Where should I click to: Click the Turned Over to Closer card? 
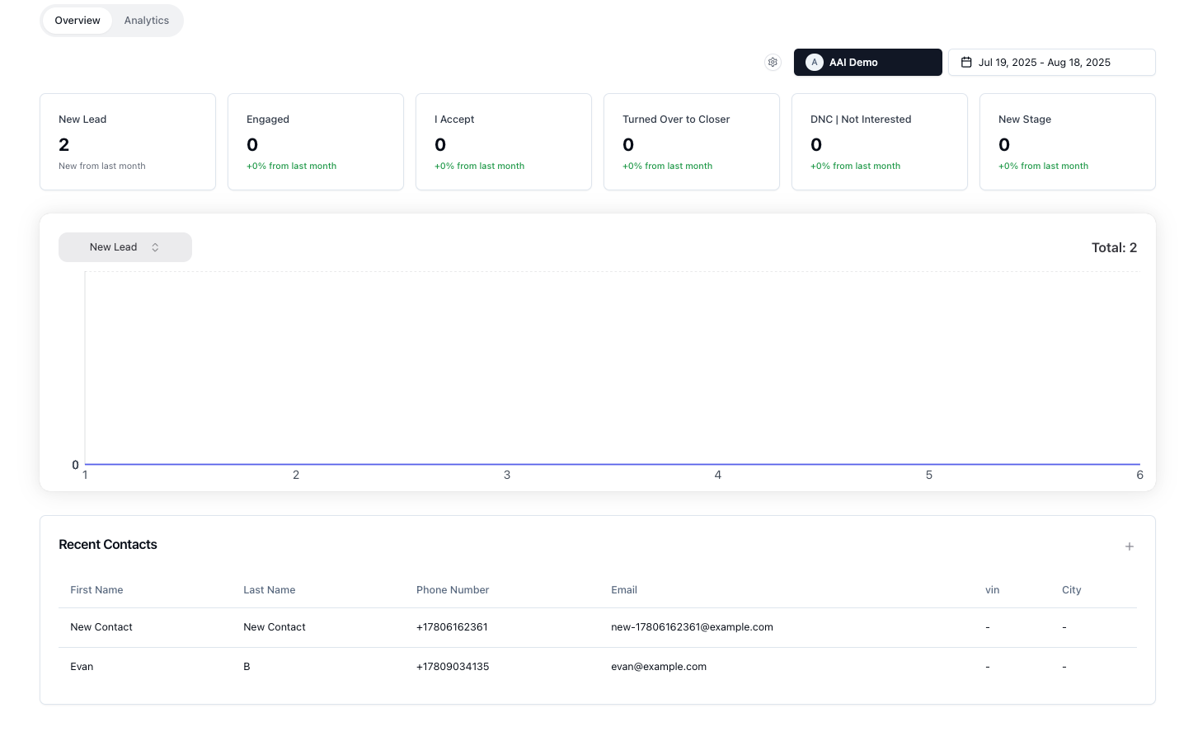691,141
